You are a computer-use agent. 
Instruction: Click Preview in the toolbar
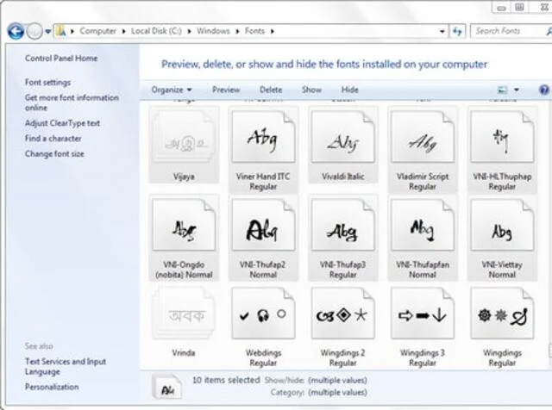tap(226, 90)
